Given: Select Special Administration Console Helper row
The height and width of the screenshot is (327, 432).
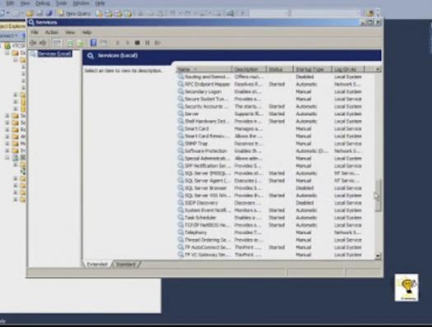Looking at the screenshot, I should [270, 159].
